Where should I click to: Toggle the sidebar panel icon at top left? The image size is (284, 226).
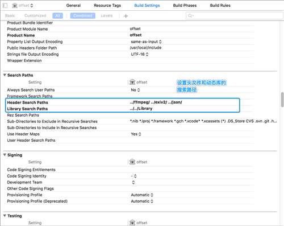5,6
